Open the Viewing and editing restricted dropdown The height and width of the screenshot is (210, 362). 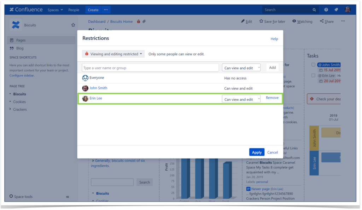[x=113, y=54]
